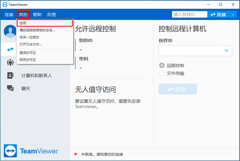Select the 远程控制 radio button
240x161 pixels.
click(162, 66)
